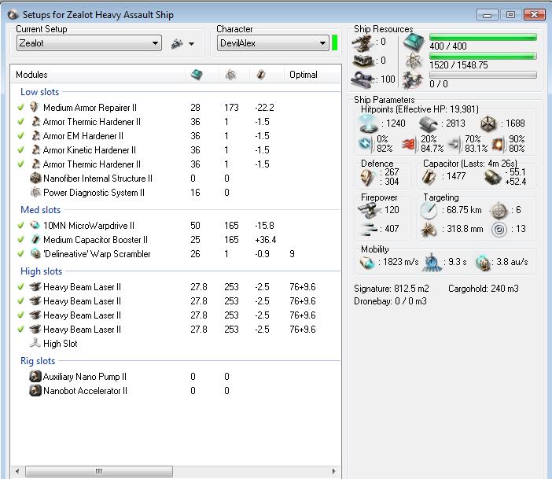
Task: Click the shield hitpoints icon showing 1240
Action: tap(368, 123)
